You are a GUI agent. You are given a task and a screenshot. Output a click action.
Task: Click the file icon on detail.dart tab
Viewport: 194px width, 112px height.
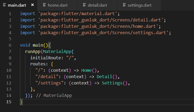click(84, 5)
